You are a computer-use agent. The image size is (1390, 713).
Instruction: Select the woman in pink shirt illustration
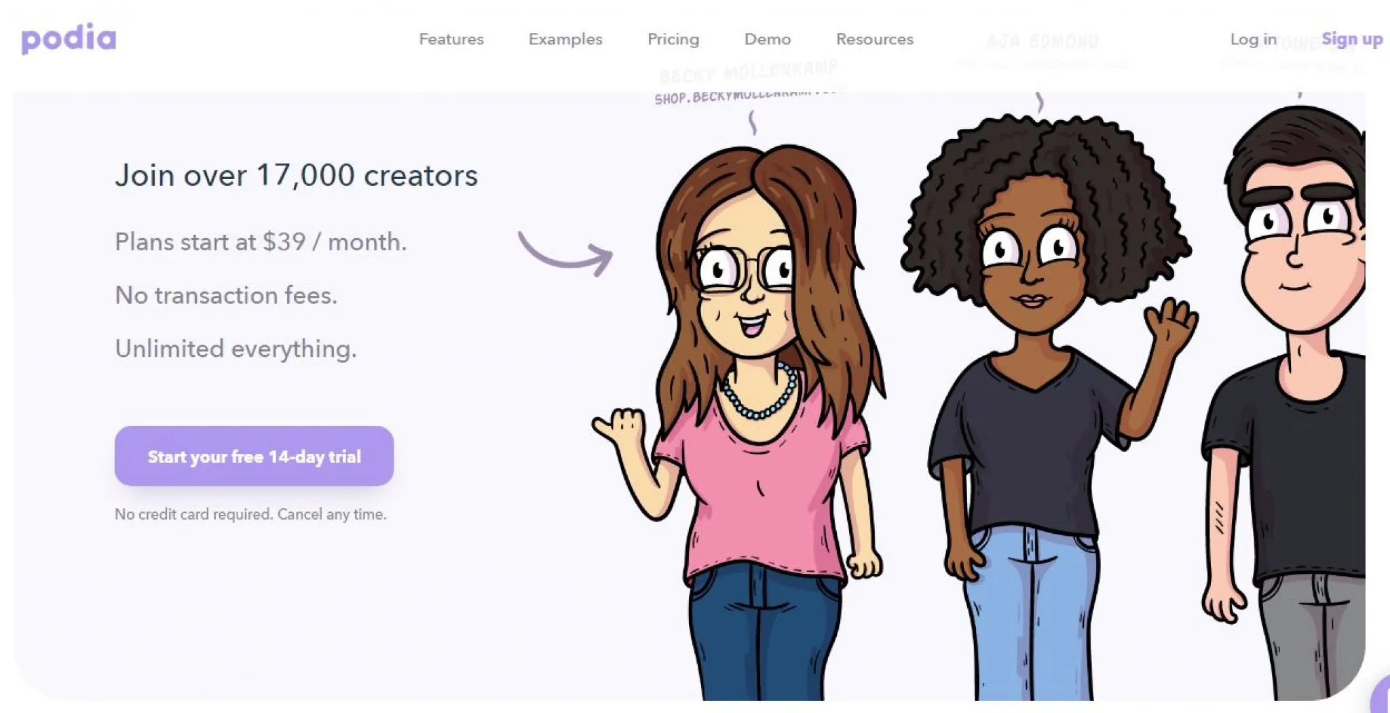pyautogui.click(x=743, y=421)
